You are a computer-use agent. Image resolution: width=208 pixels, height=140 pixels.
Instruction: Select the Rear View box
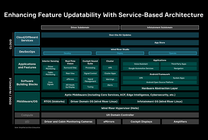70,73
